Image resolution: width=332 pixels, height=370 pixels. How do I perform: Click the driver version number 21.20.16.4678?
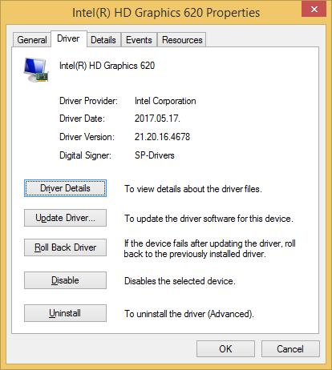point(162,137)
